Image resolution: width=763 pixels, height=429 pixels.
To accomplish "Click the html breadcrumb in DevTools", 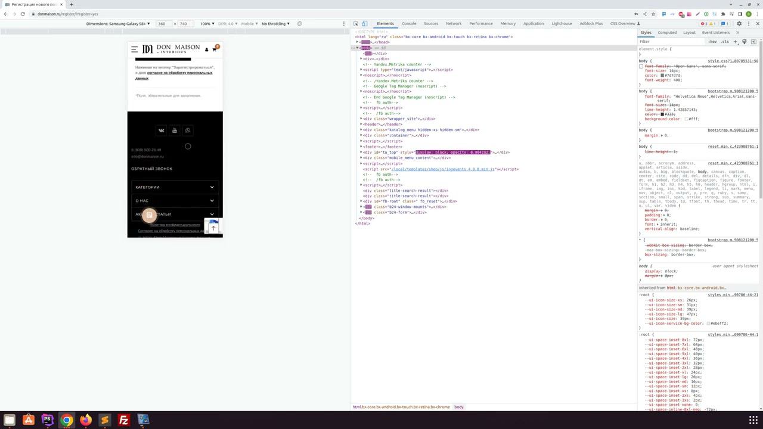I will pos(401,407).
